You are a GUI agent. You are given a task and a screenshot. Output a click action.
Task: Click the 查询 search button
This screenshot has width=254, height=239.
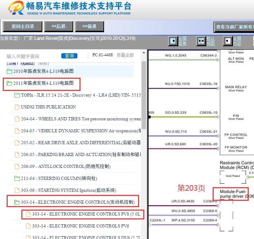[69, 56]
